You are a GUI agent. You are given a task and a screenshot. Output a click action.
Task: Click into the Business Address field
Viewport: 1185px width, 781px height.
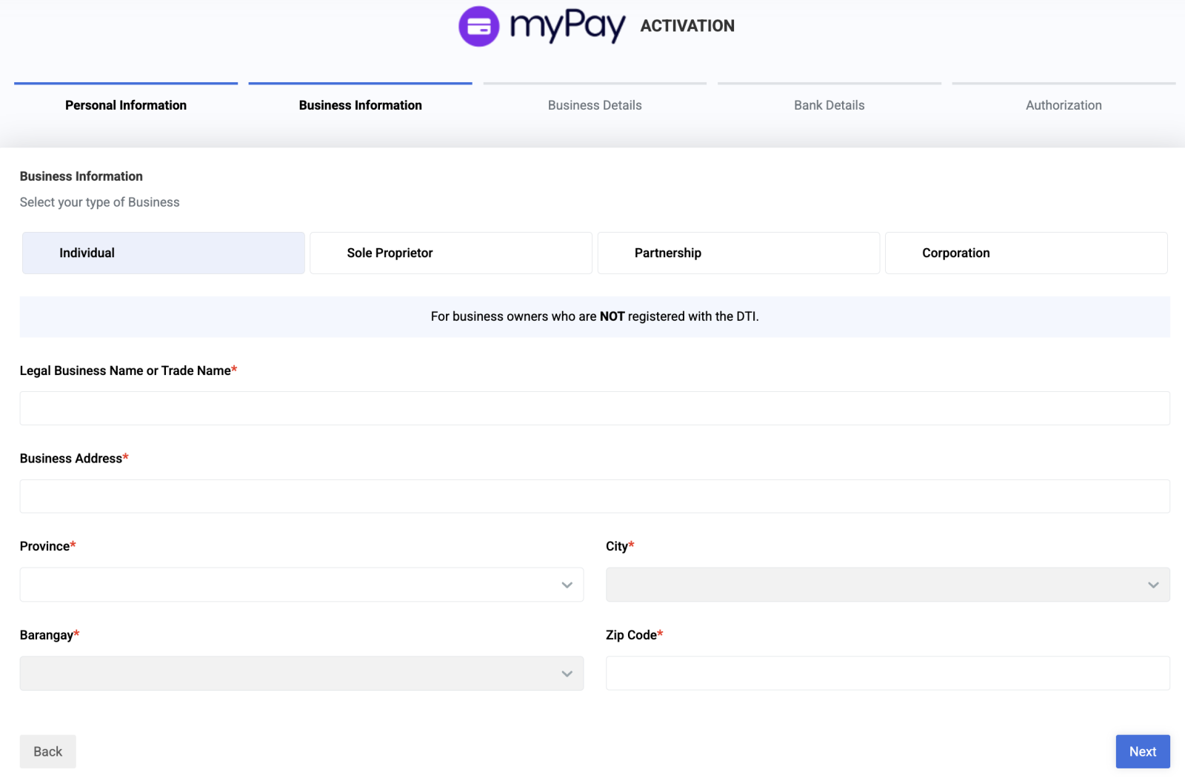[x=594, y=496]
